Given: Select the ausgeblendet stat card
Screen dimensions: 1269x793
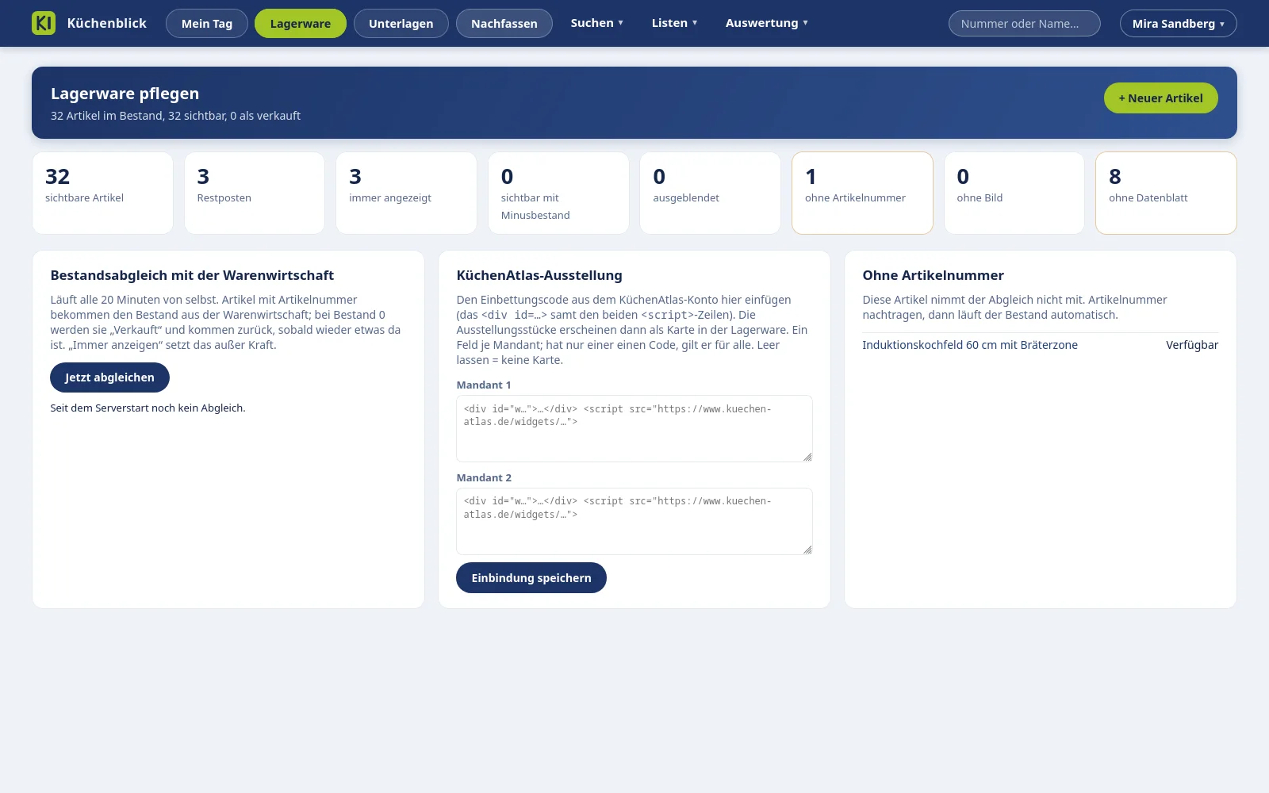Looking at the screenshot, I should coord(711,193).
